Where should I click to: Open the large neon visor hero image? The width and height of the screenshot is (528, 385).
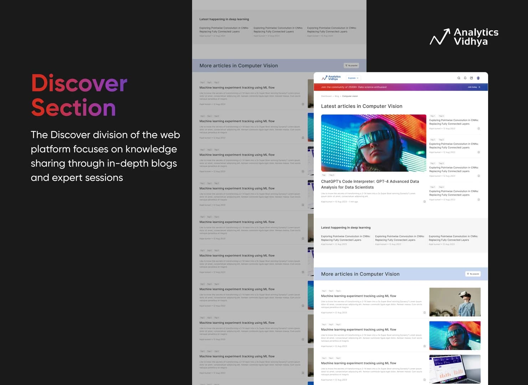click(x=374, y=143)
